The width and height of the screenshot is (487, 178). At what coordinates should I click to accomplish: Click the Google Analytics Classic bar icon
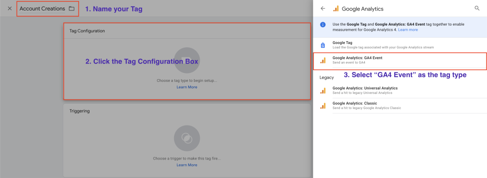tap(323, 106)
